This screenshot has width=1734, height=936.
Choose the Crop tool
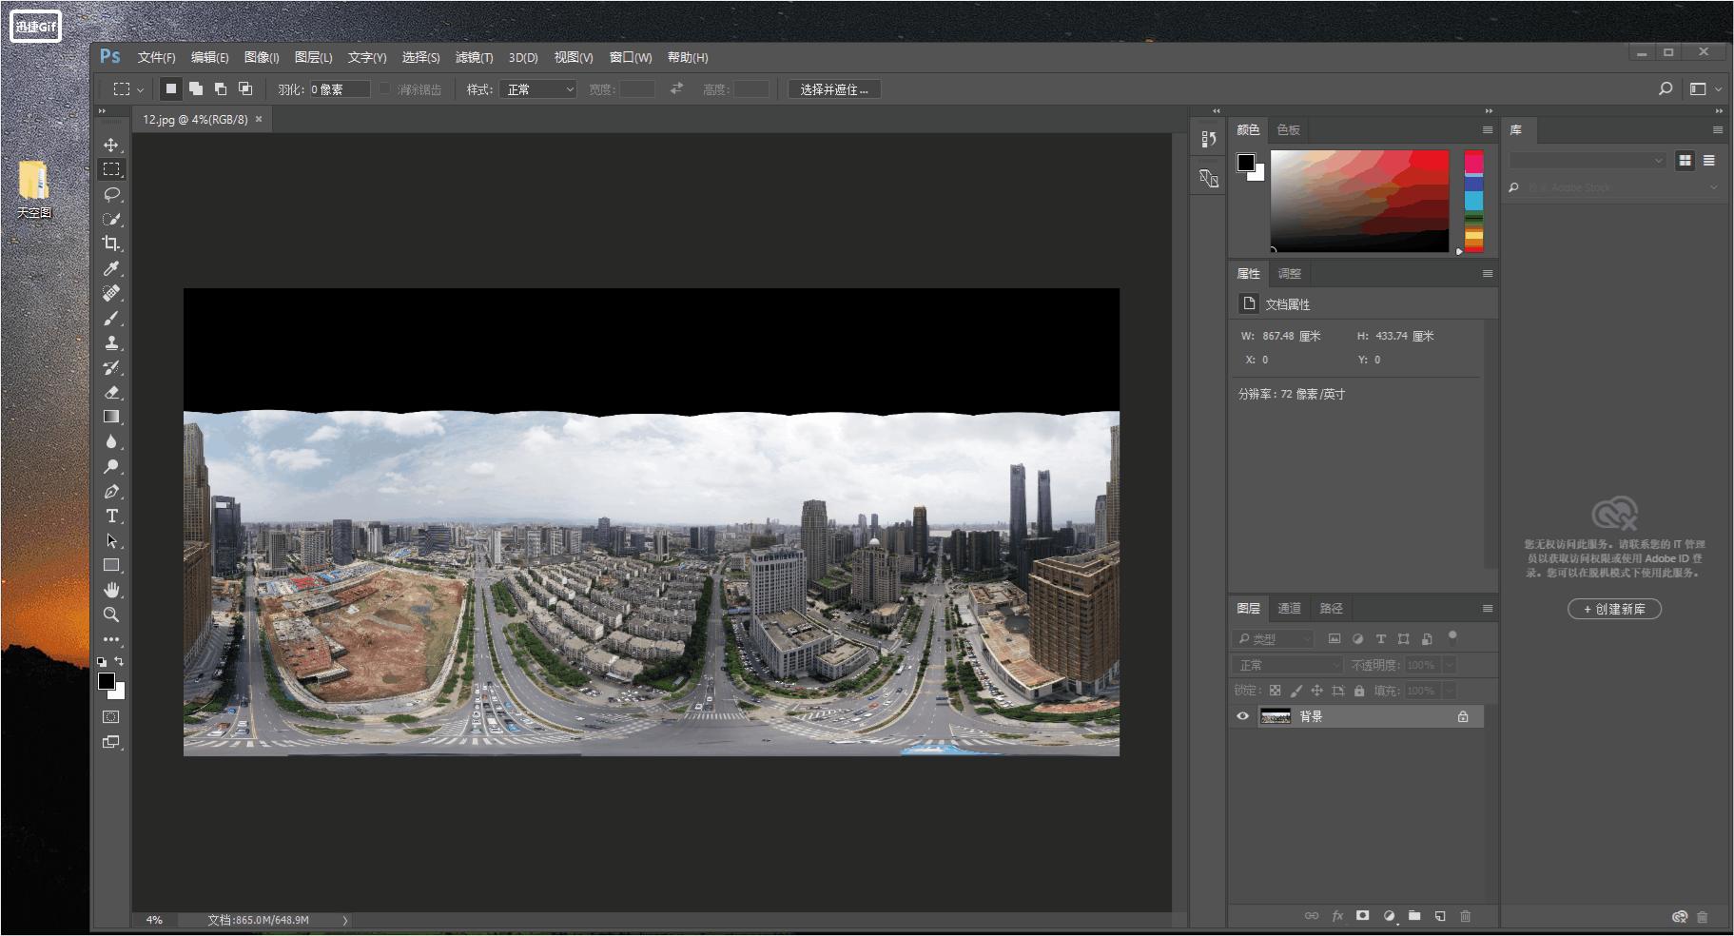[111, 244]
